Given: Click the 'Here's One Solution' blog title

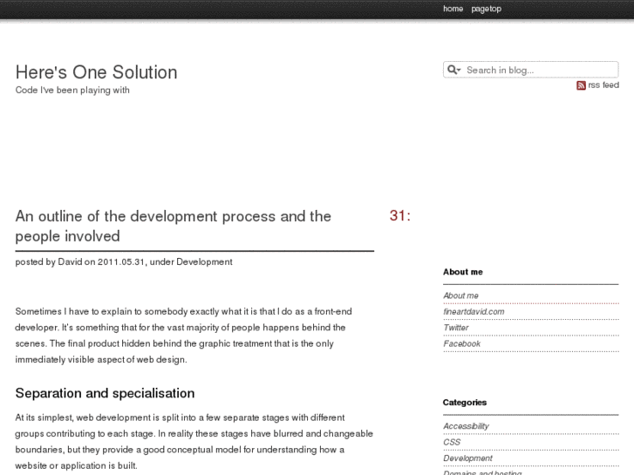Looking at the screenshot, I should 96,72.
